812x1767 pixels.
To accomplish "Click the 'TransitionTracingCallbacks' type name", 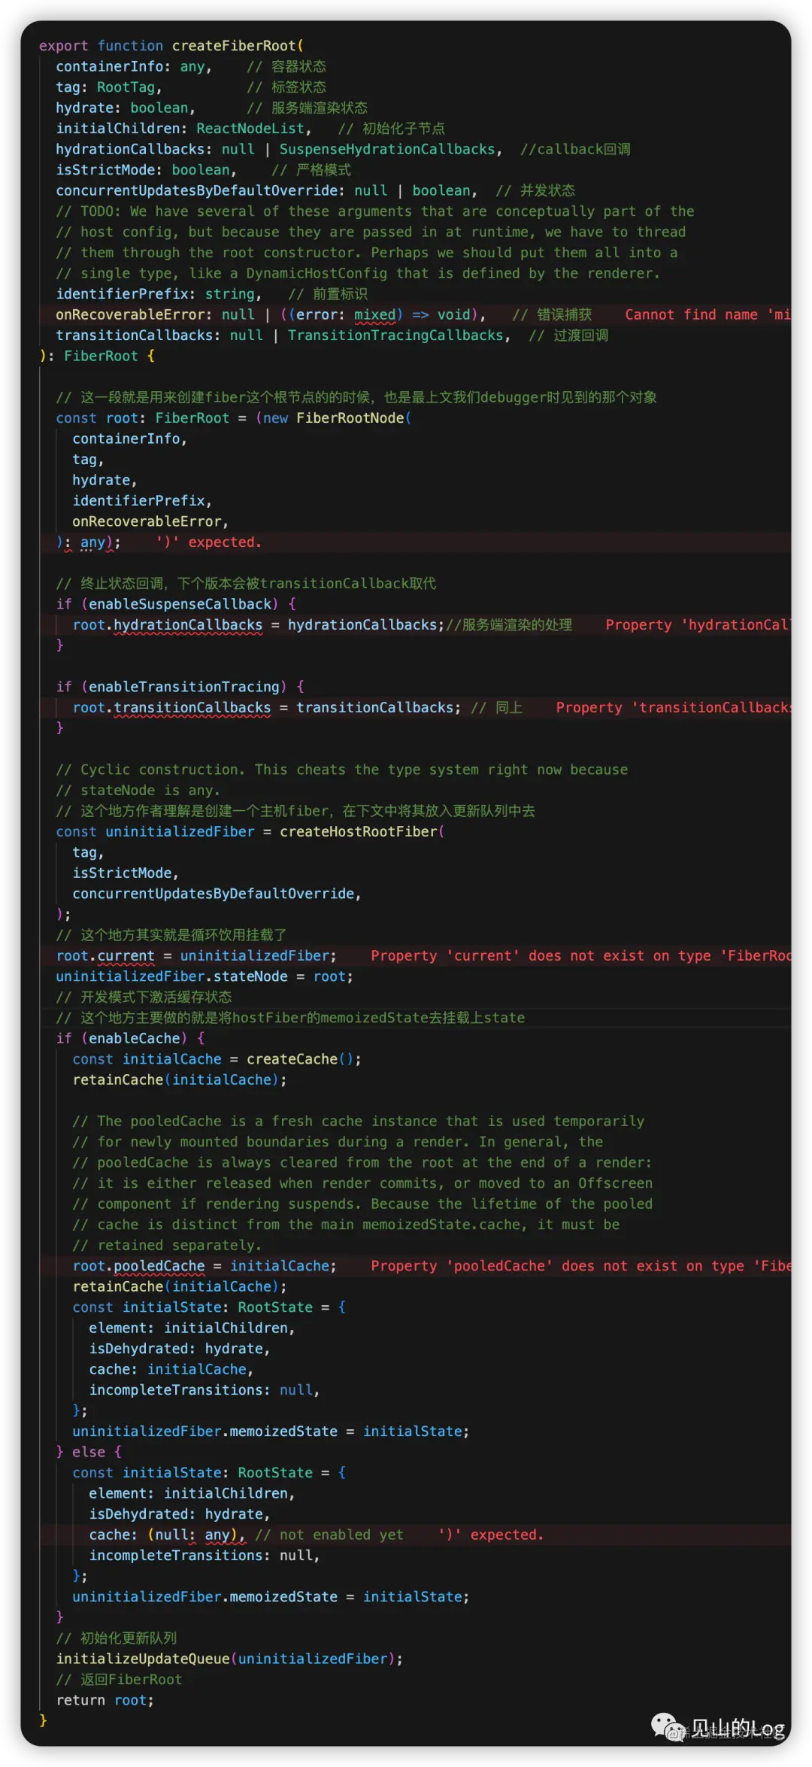I will [395, 335].
